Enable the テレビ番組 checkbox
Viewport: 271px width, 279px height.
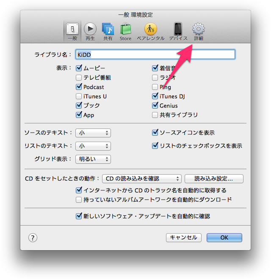79,78
